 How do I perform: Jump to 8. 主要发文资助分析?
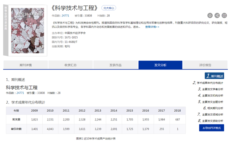[210, 121]
